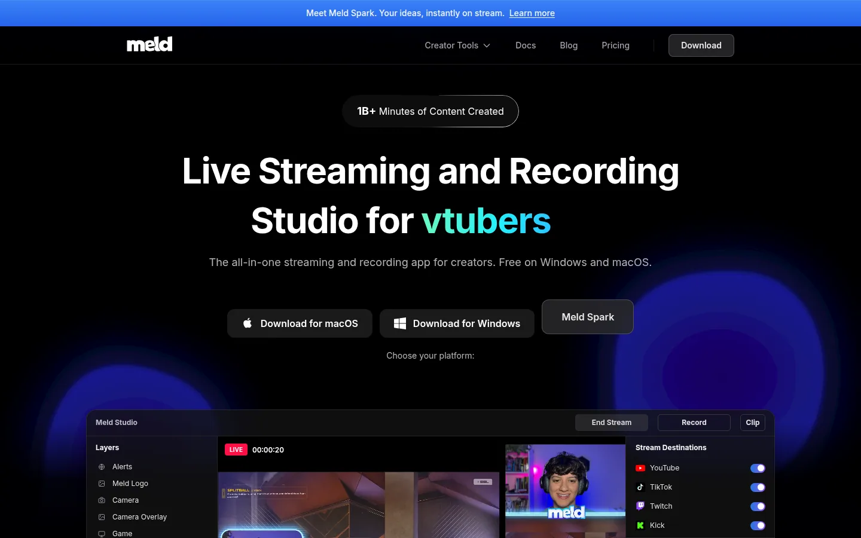This screenshot has height=538, width=861.
Task: Click the Meld Logo layer image icon
Action: click(x=102, y=484)
